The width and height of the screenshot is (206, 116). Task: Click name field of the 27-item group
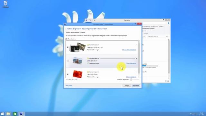(x=112, y=45)
